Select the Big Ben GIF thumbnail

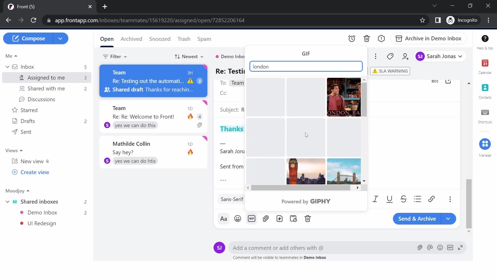click(x=306, y=171)
